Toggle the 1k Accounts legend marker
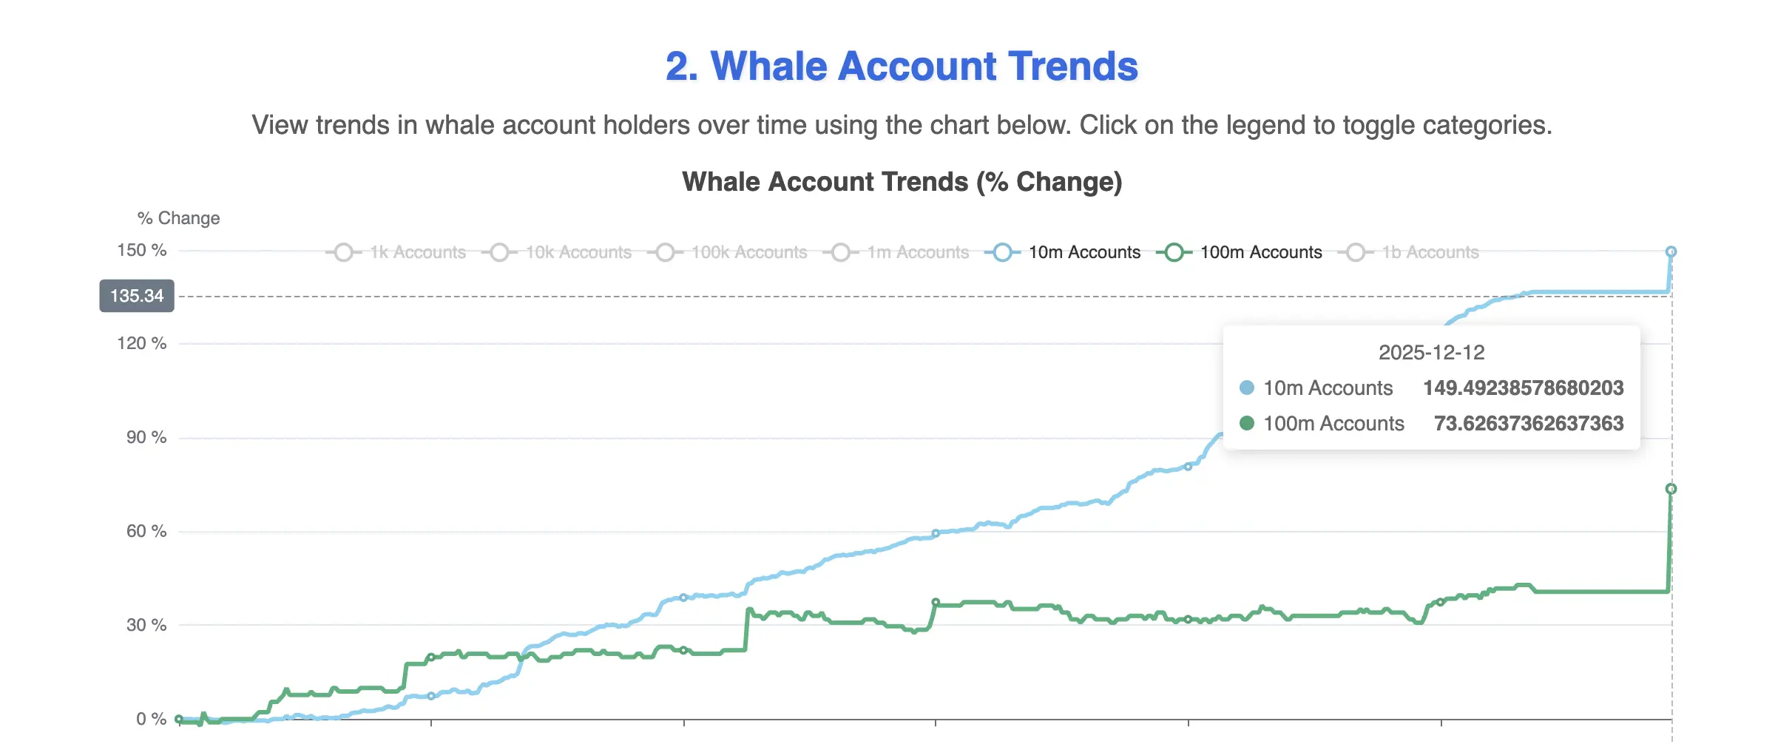The image size is (1775, 744). coord(343,253)
